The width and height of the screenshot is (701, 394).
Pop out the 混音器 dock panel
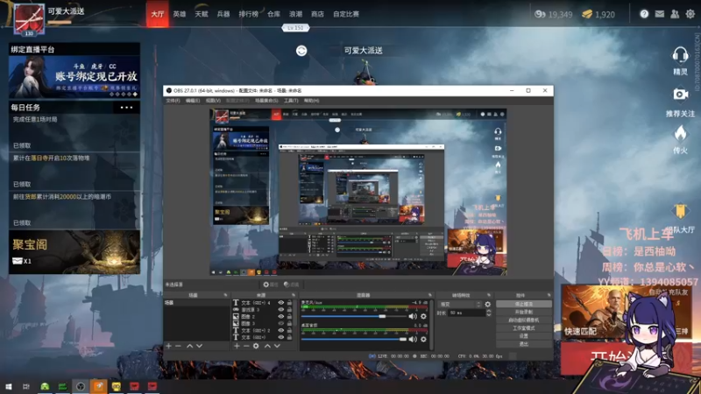coord(429,295)
